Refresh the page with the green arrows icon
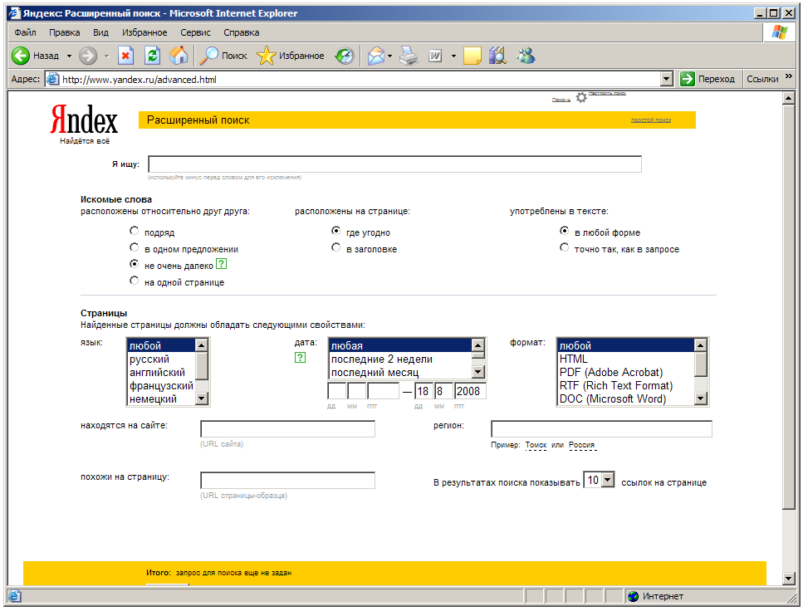This screenshot has width=803, height=611. [152, 56]
